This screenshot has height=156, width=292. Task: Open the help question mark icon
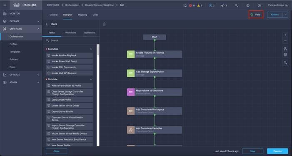click(259, 5)
